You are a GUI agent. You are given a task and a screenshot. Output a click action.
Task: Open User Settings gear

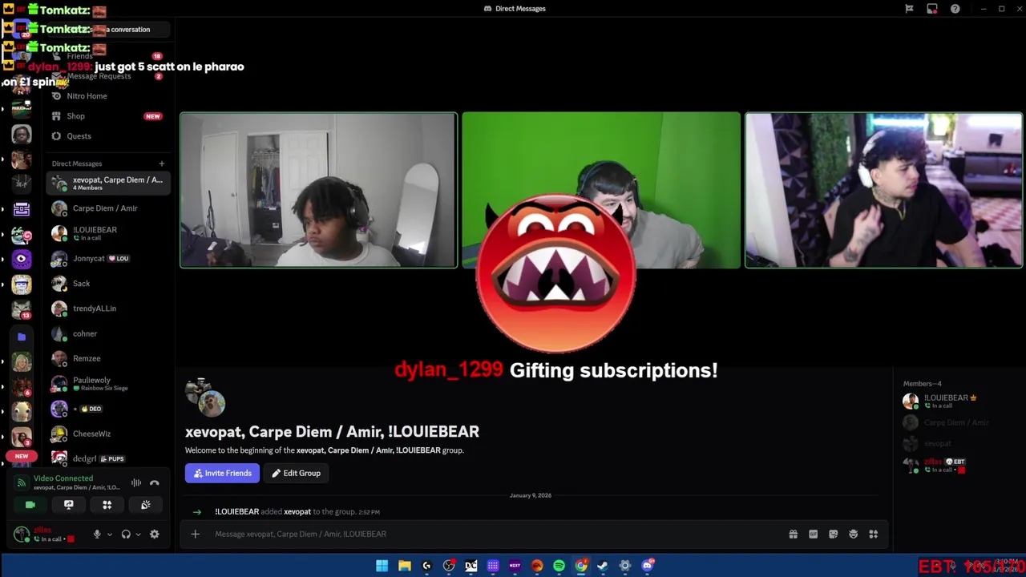tap(155, 535)
